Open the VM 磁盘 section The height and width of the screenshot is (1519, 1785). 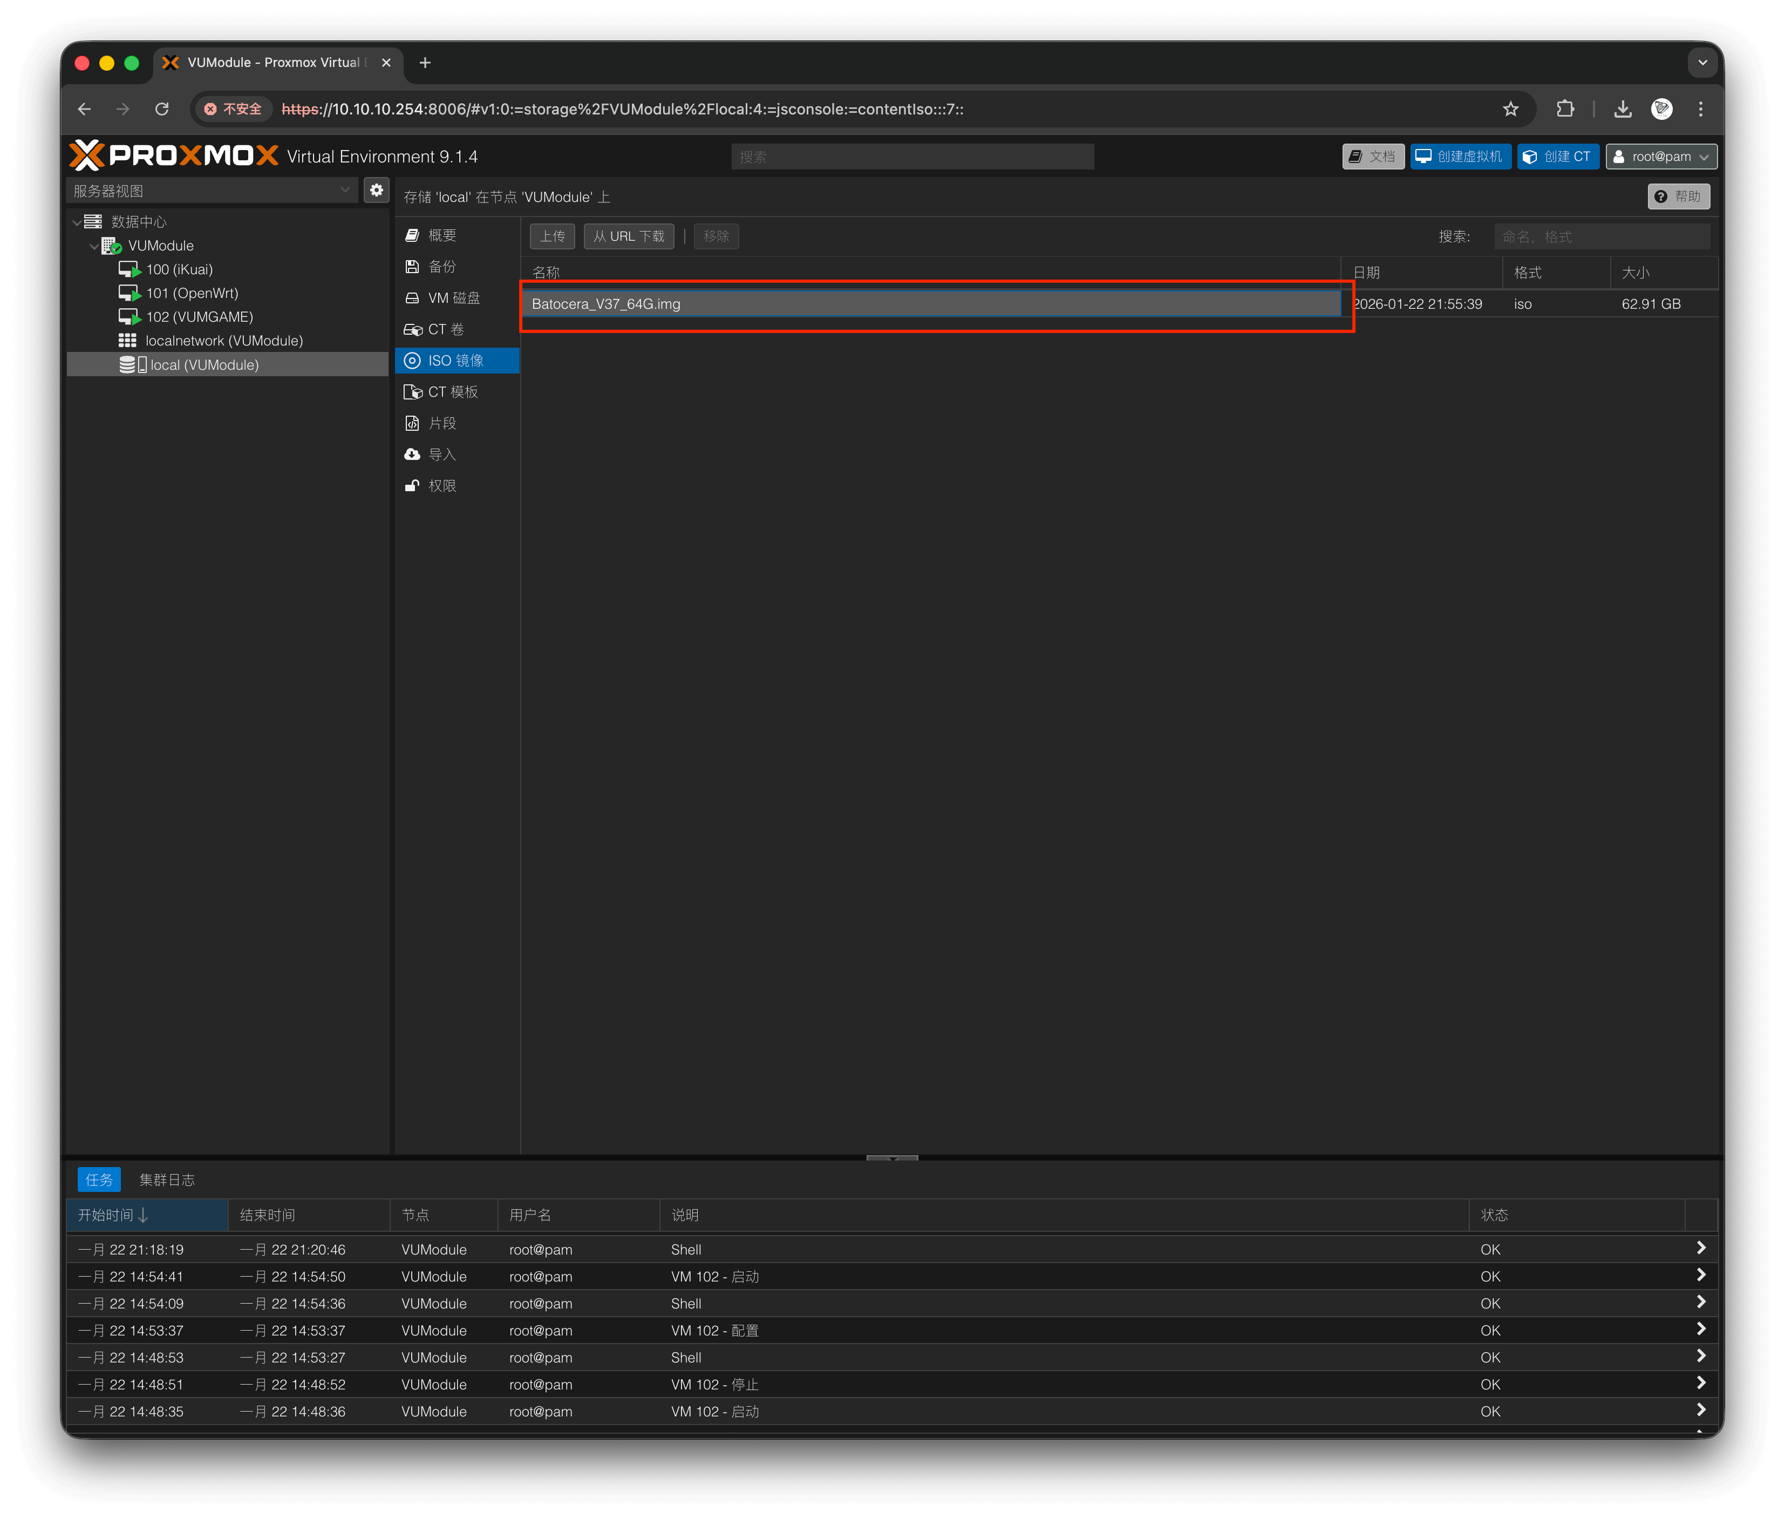(454, 298)
